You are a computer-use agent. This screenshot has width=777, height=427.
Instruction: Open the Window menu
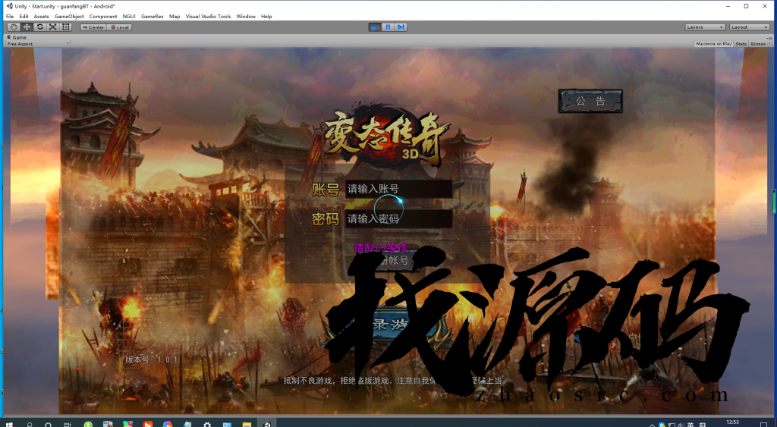tap(246, 17)
